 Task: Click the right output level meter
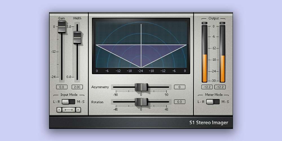point(222,54)
